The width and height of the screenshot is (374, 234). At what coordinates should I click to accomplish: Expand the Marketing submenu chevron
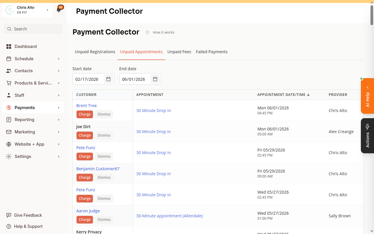click(x=59, y=132)
